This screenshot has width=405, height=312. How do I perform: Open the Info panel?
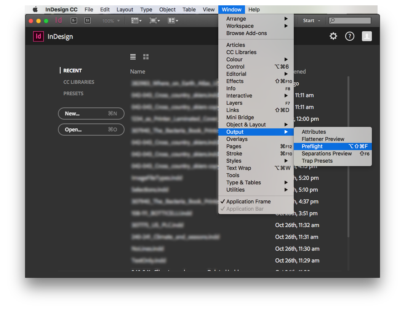click(256, 88)
